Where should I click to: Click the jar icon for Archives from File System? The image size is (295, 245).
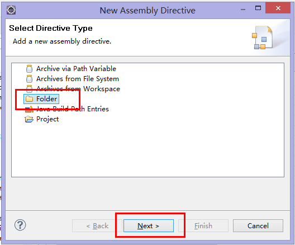click(29, 79)
